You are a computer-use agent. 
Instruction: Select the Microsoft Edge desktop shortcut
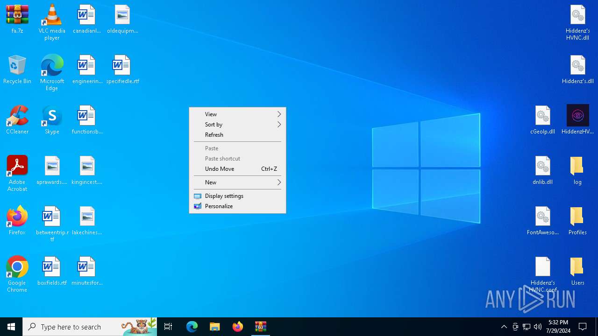point(52,73)
